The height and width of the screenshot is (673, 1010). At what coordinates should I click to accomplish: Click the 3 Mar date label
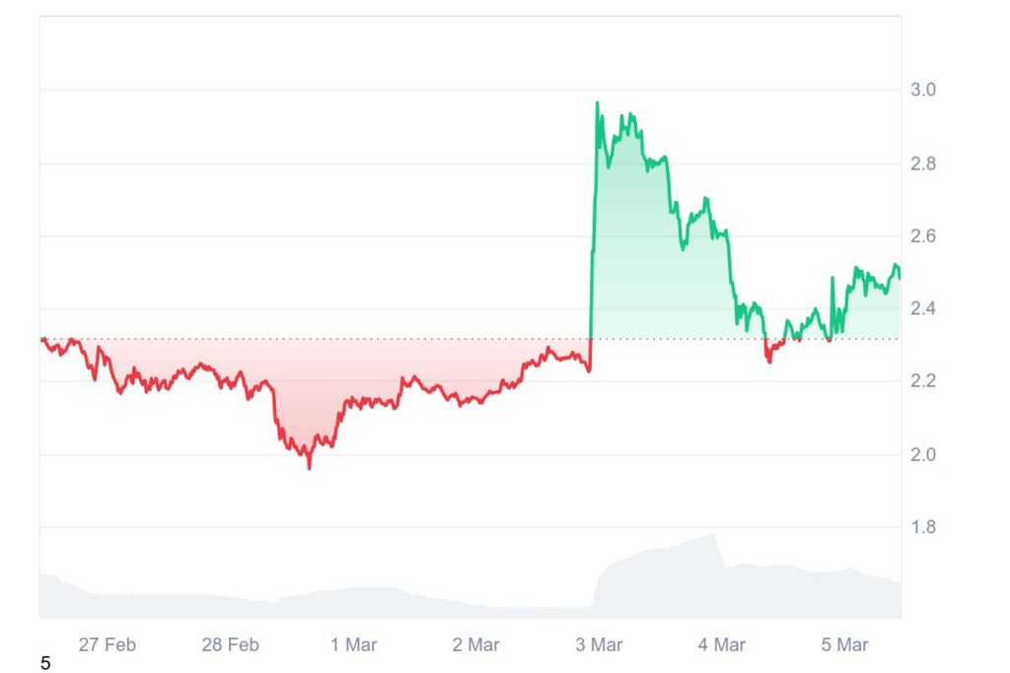pos(599,645)
